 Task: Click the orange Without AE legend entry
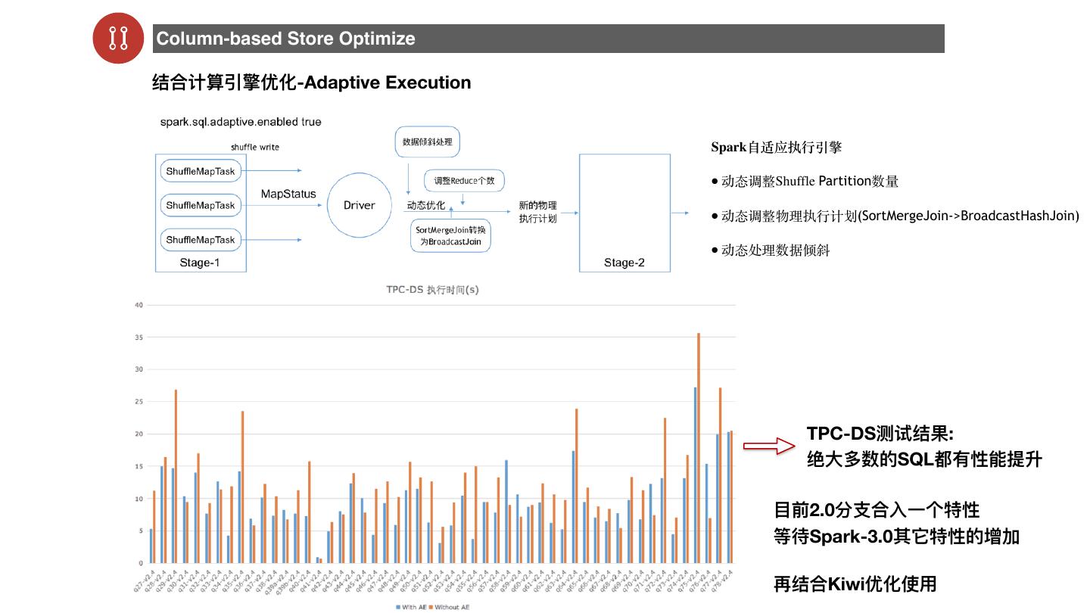coord(452,607)
